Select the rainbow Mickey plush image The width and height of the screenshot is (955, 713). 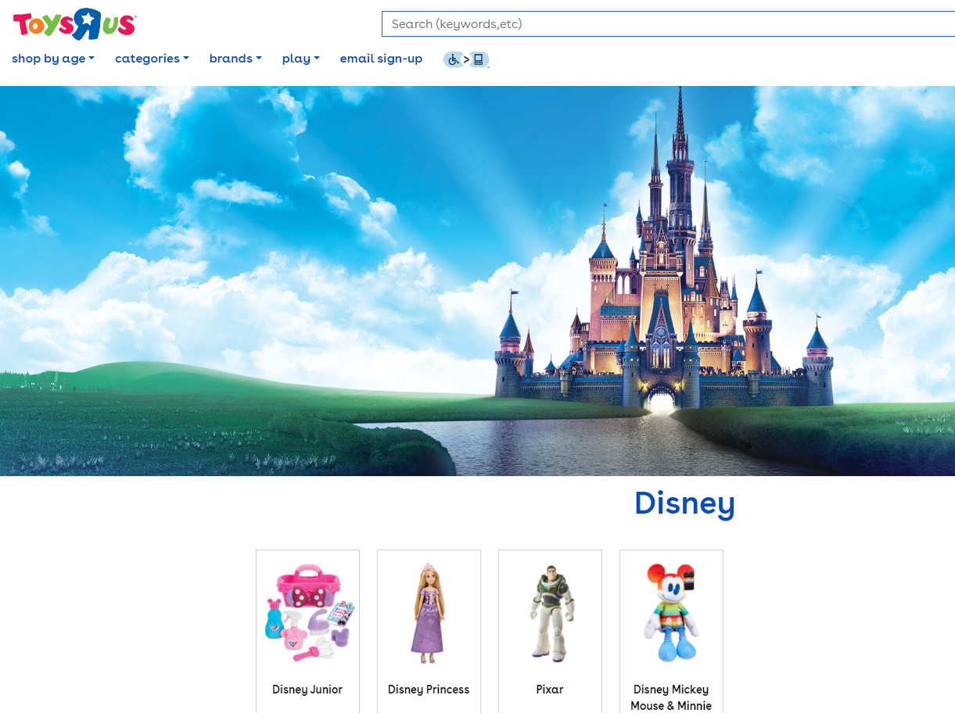[x=671, y=614]
